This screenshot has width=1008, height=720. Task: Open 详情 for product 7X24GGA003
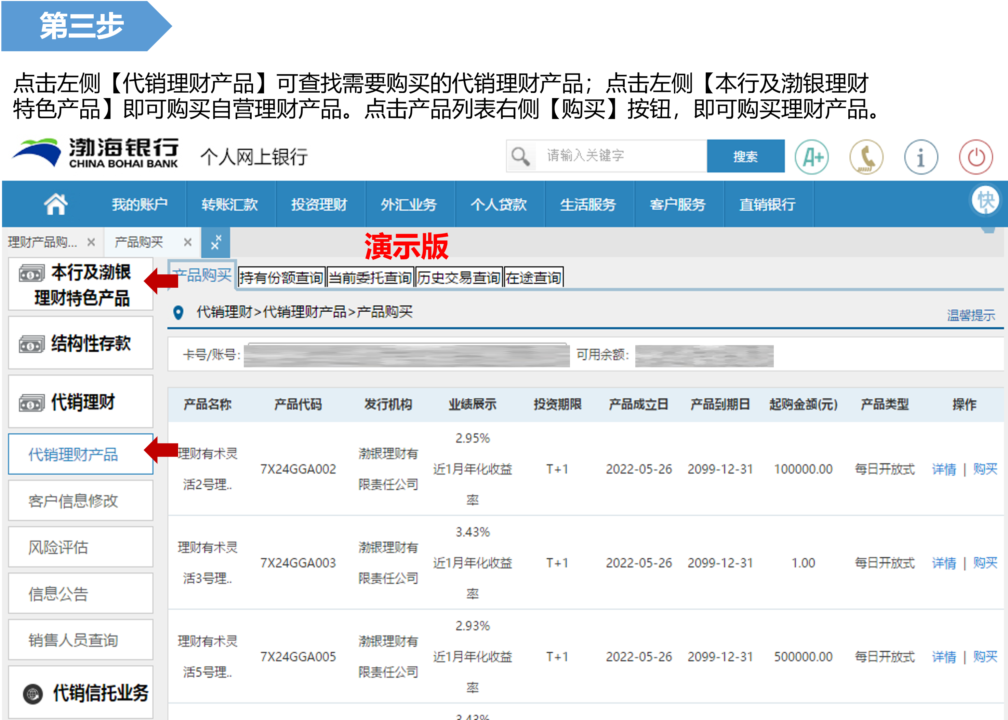point(944,563)
